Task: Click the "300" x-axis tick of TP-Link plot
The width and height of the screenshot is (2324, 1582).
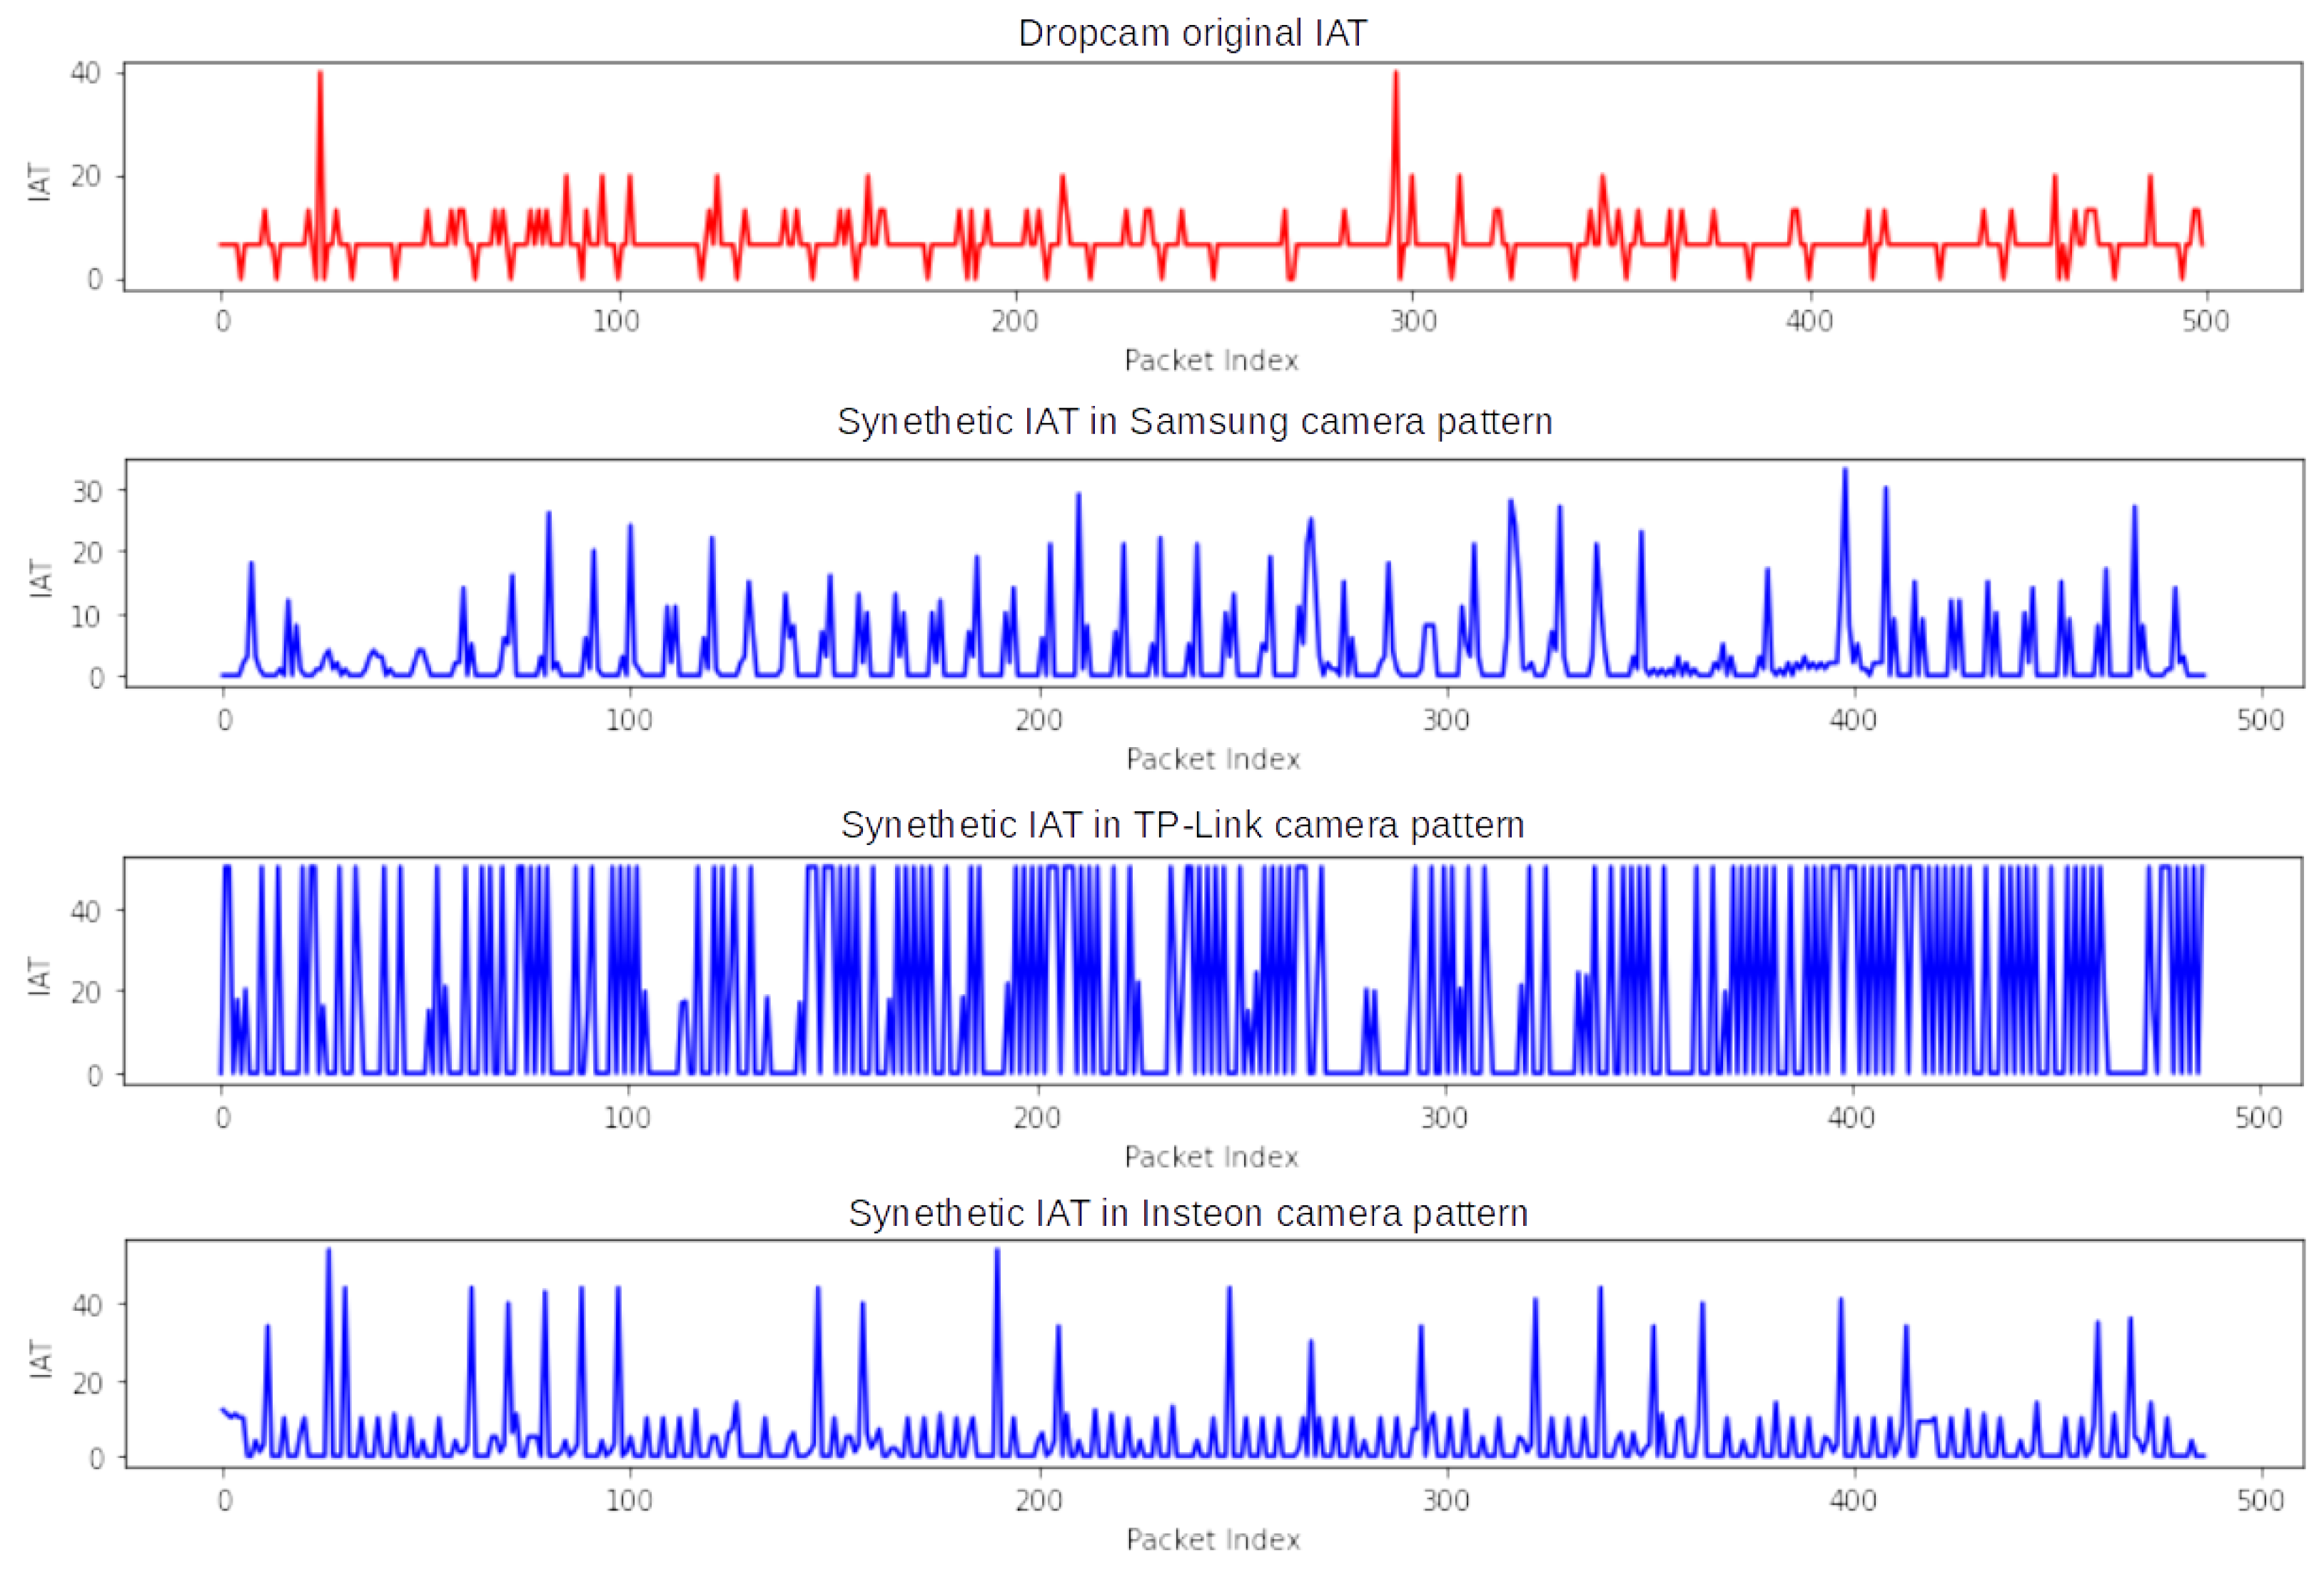Action: [x=1444, y=1117]
